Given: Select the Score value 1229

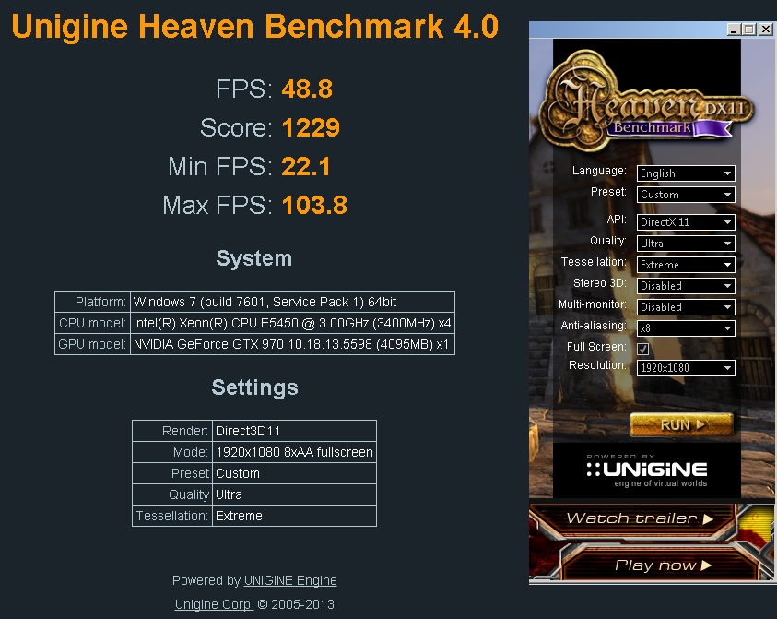Looking at the screenshot, I should pyautogui.click(x=311, y=128).
